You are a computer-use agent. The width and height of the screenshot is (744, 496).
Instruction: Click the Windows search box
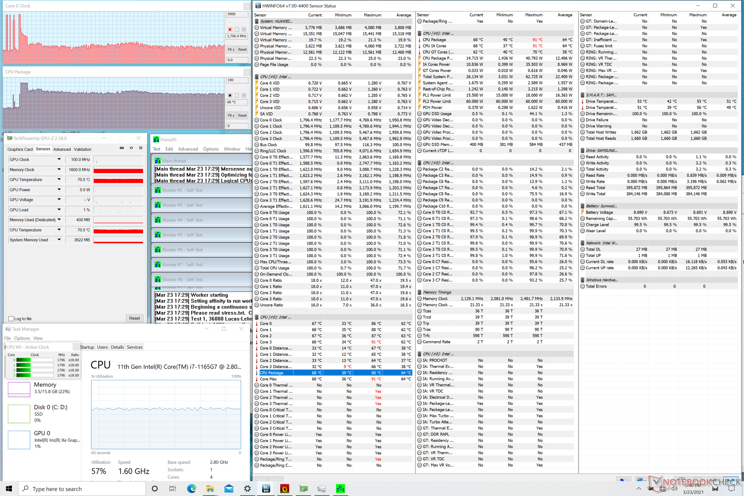click(x=83, y=489)
